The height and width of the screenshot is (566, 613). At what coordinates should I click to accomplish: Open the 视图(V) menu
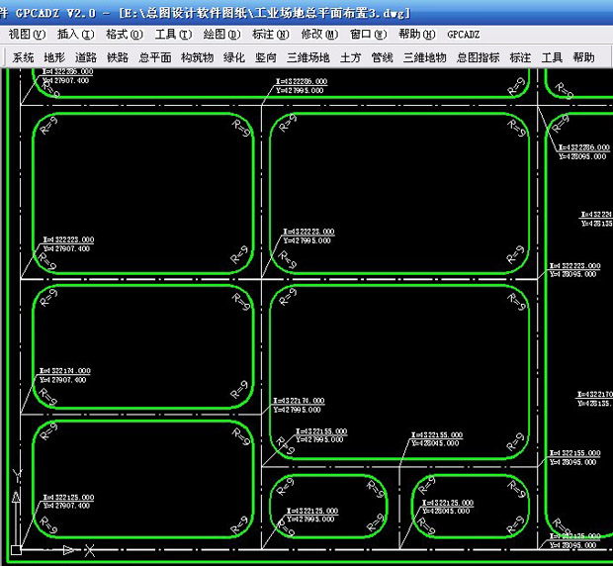[26, 34]
